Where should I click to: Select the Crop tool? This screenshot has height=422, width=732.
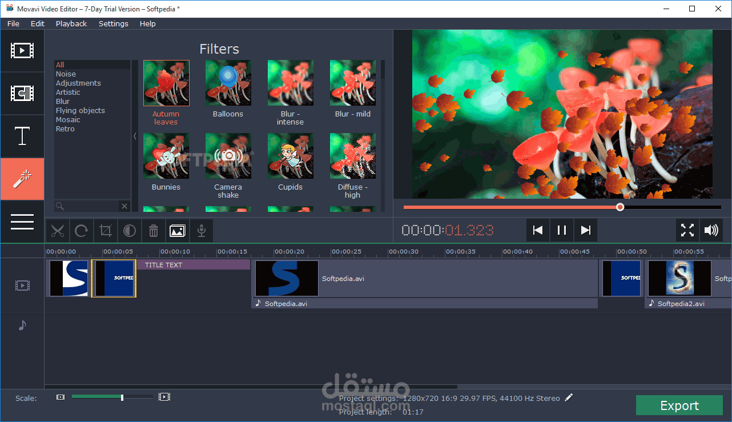click(106, 231)
